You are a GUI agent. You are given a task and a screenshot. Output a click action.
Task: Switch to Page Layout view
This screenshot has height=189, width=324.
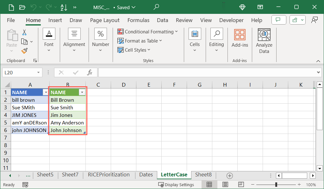coord(225,185)
